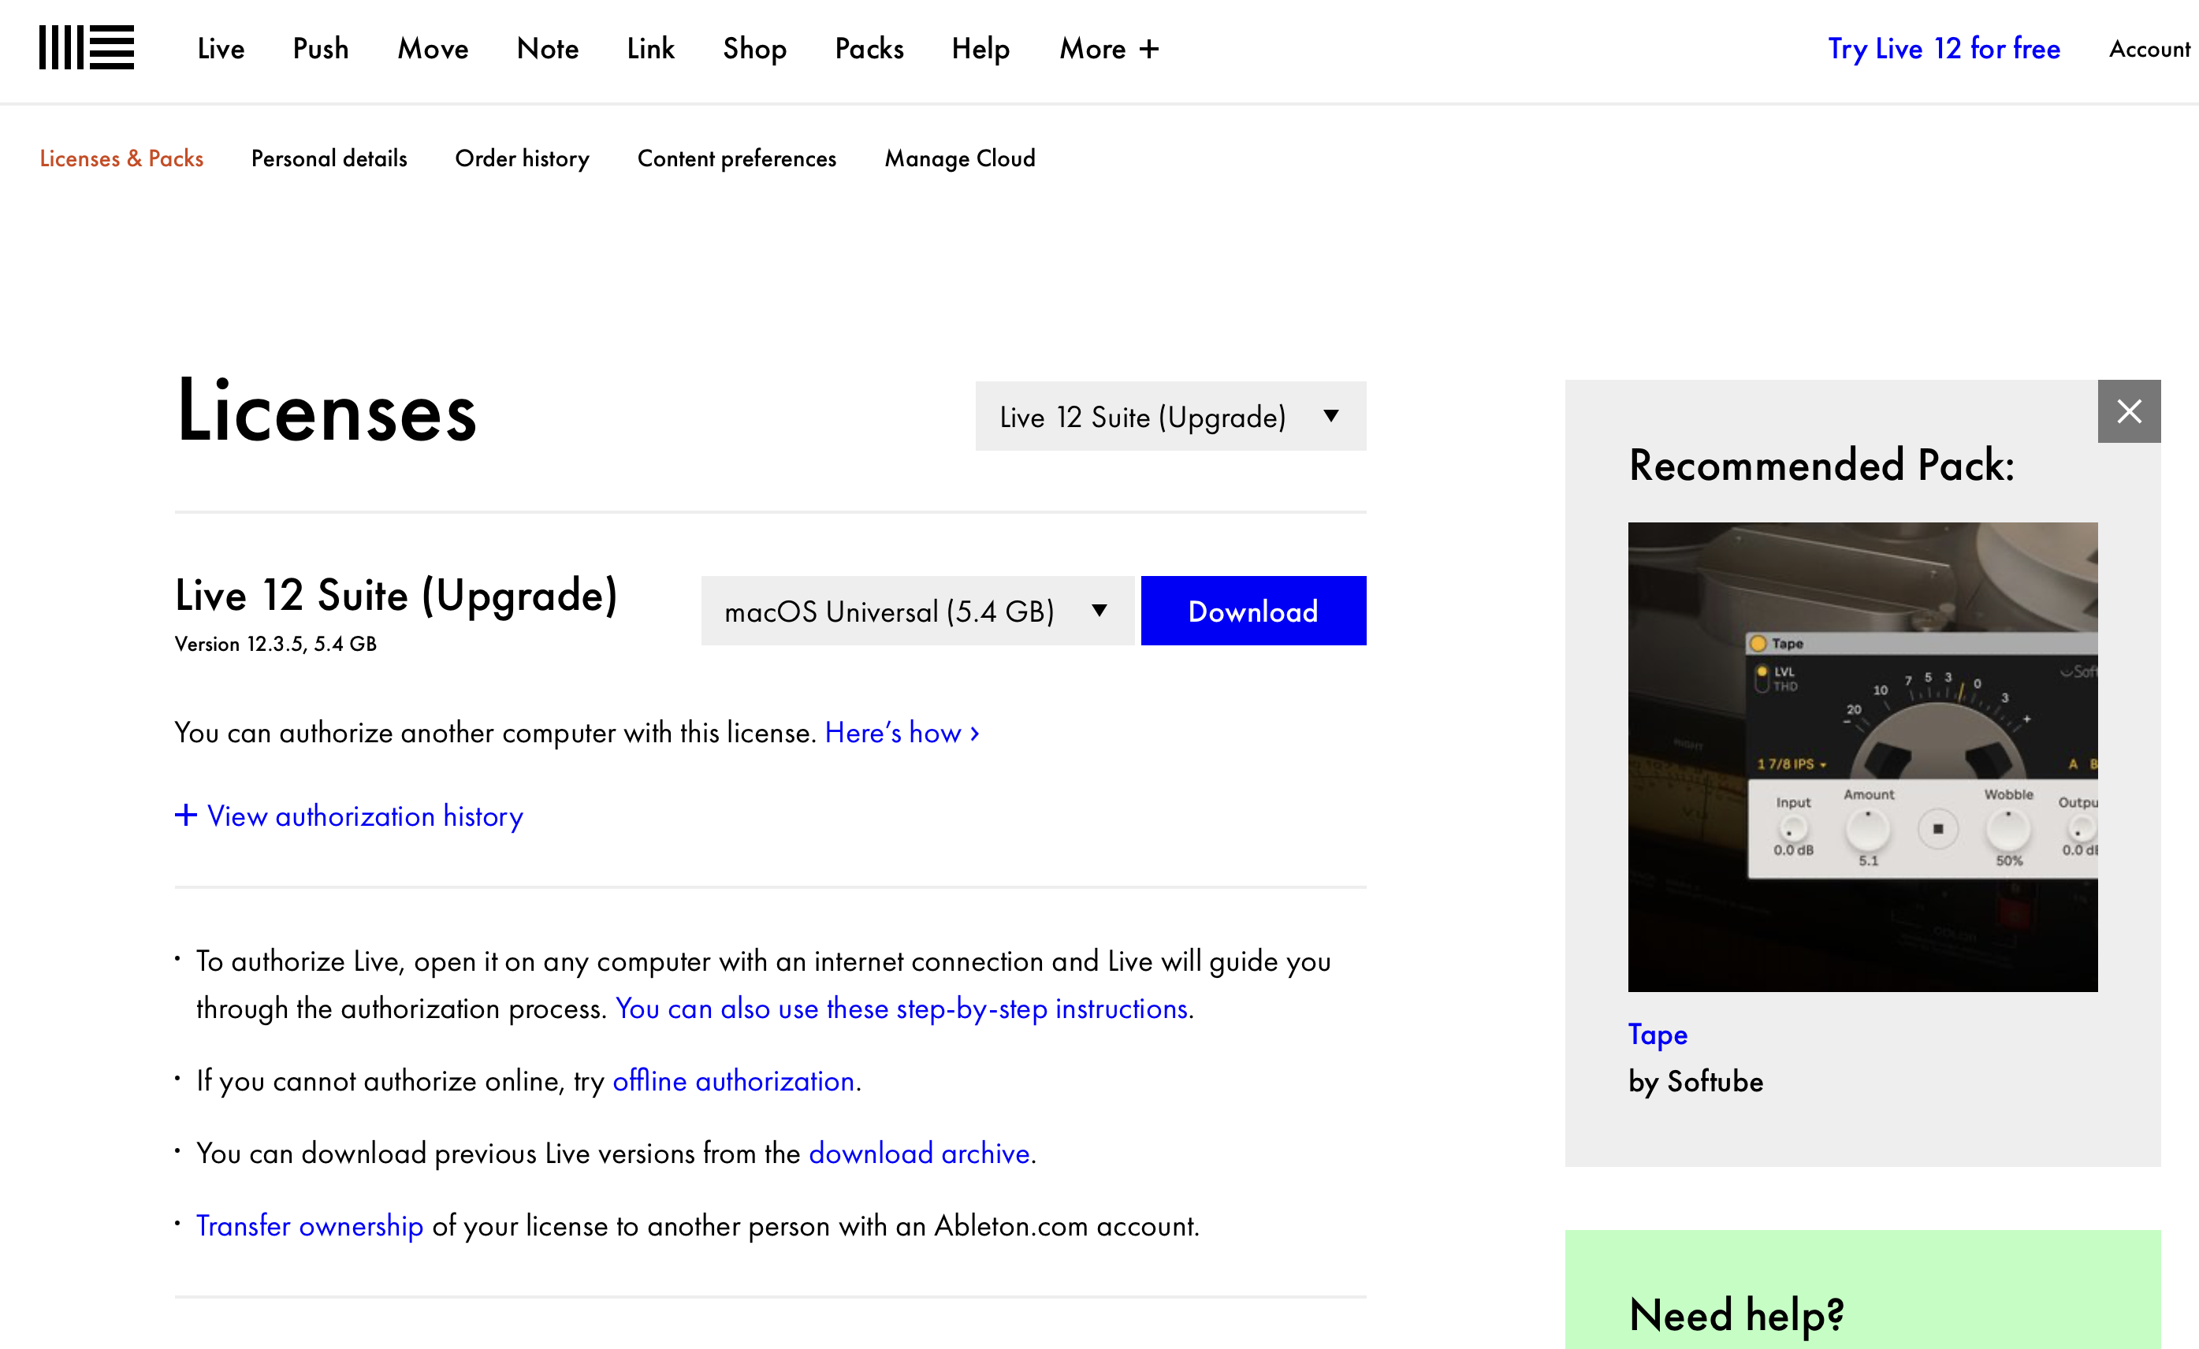
Task: Click the blue Download button
Action: pyautogui.click(x=1252, y=611)
